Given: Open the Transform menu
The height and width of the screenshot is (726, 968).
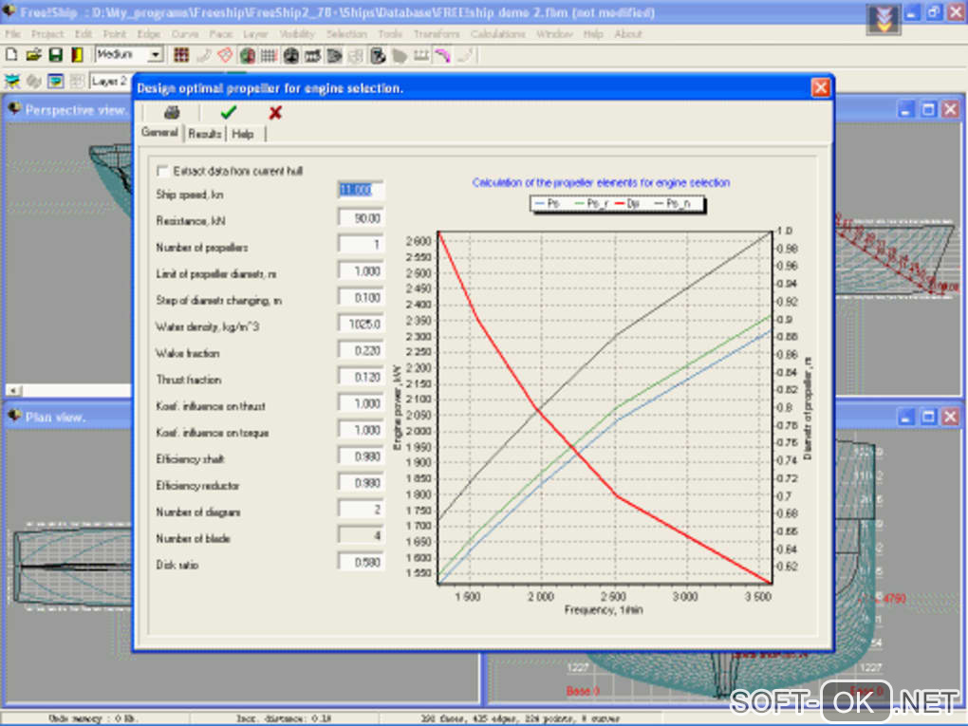Looking at the screenshot, I should tap(437, 34).
